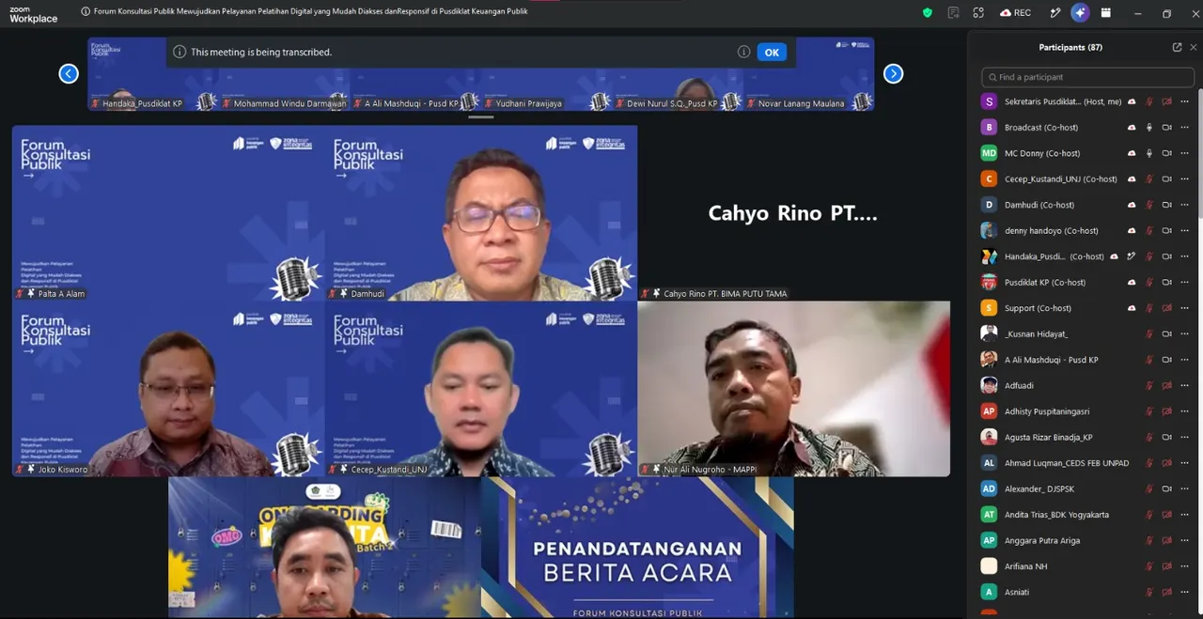Open more options for Adhisty Puspitaningasri
The image size is (1203, 619).
point(1185,411)
